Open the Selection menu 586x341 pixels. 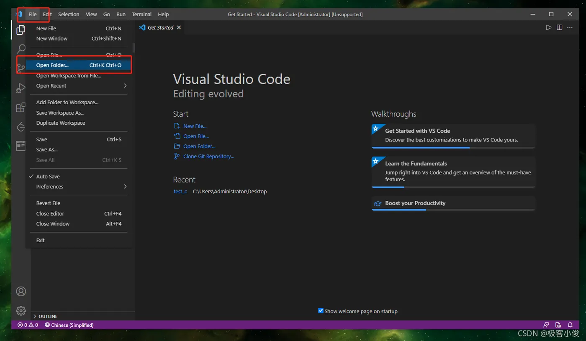point(69,14)
